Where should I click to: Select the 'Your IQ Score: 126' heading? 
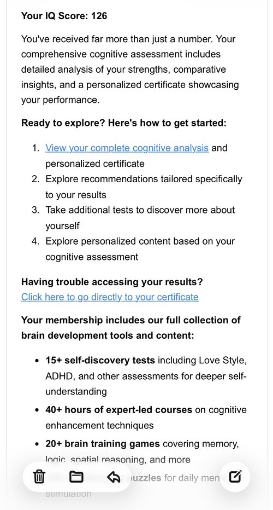[x=64, y=16]
